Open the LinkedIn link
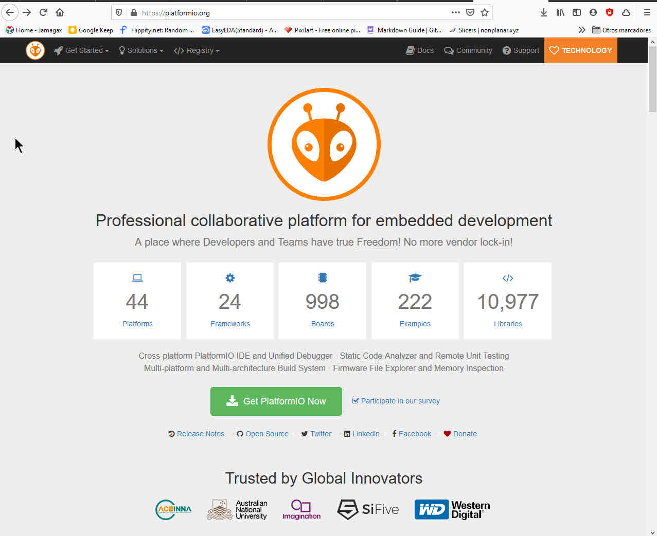Image resolution: width=657 pixels, height=536 pixels. tap(362, 434)
